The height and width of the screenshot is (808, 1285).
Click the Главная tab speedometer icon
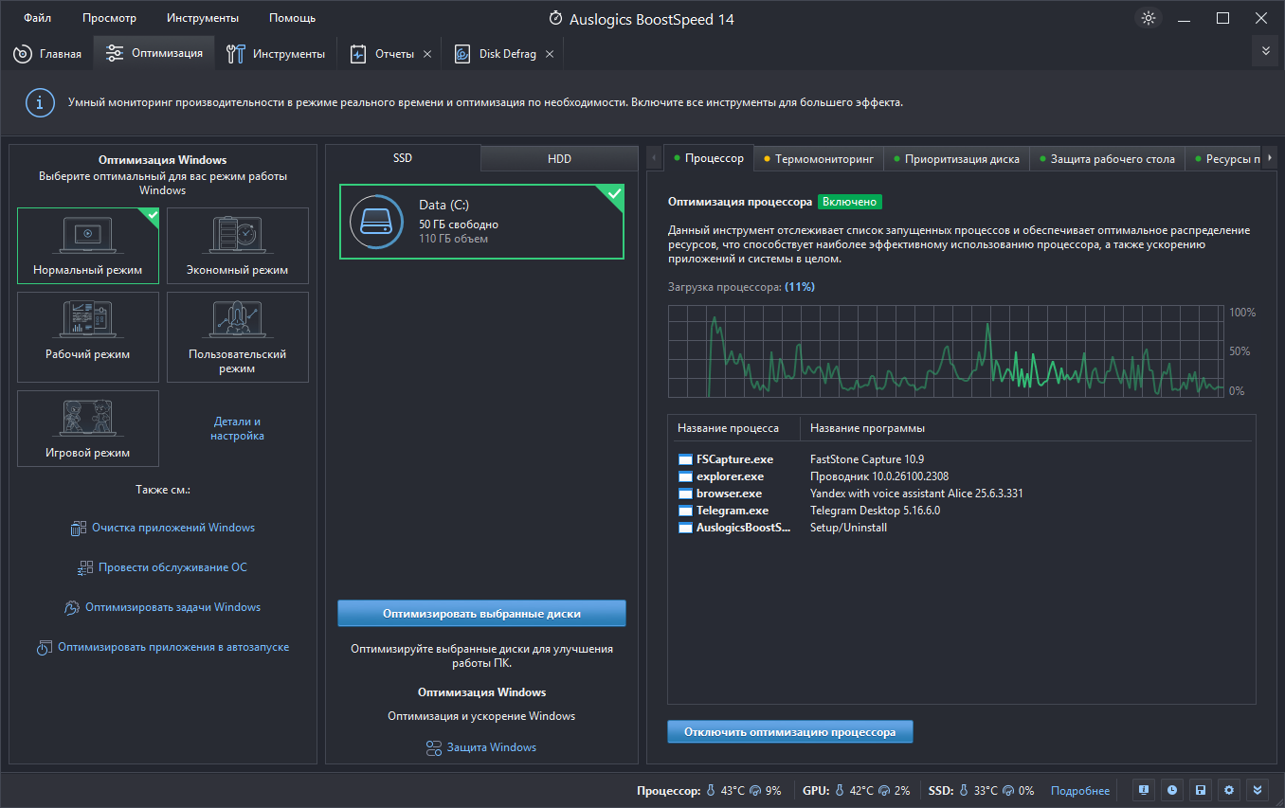23,54
